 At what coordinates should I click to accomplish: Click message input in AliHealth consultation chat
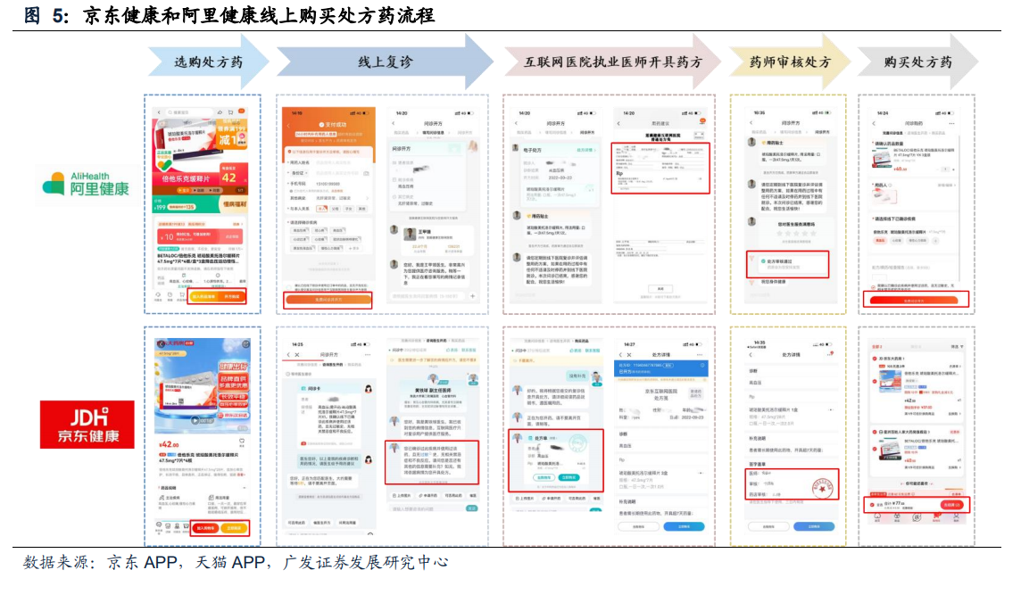click(x=427, y=296)
